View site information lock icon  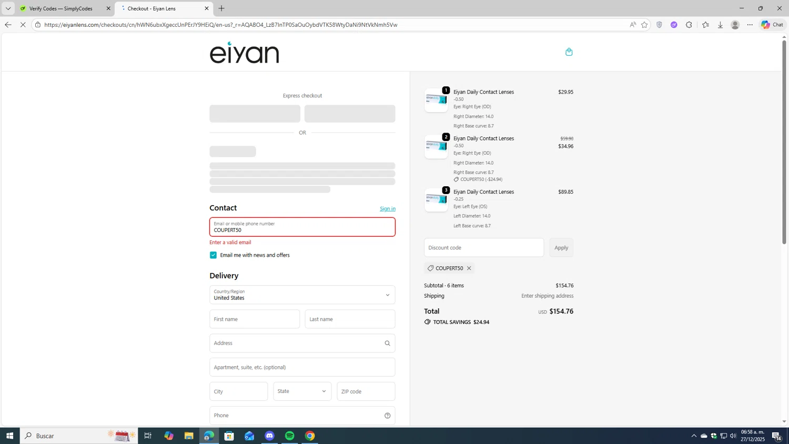(x=38, y=25)
